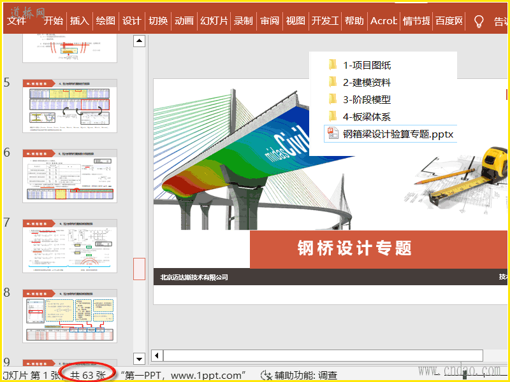Image resolution: width=510 pixels, height=382 pixels.
Task: Click the thumbnail pane scroll down arrow
Action: tap(139, 359)
